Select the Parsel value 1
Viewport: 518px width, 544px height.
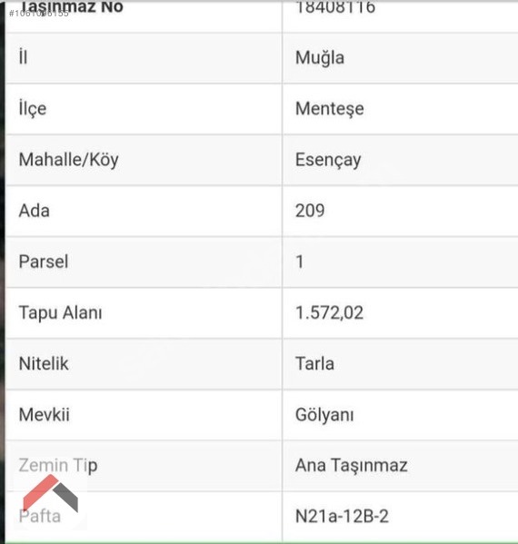pos(300,262)
